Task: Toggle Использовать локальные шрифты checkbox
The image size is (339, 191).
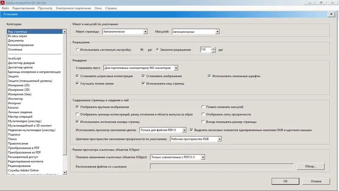Action: 209,76
